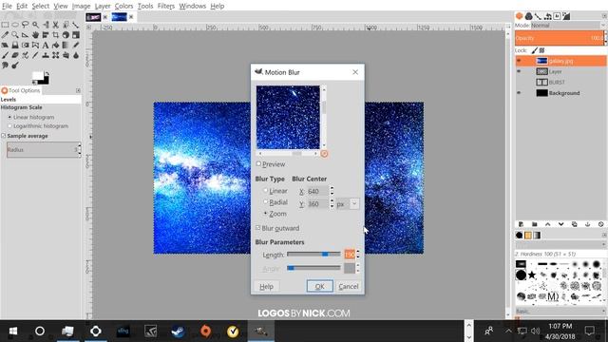Open the Tools menu
The image size is (608, 342).
coord(145,6)
